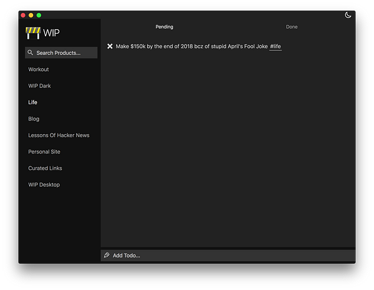Close the window with the red button
Screen dimensions: 374x290
point(23,15)
